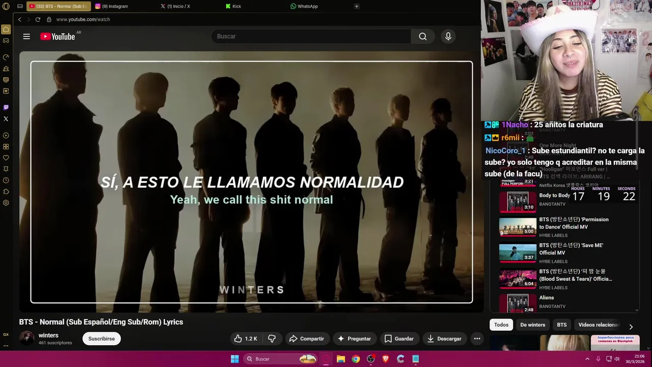Screen dimensions: 652x367
Task: Save the video with Guardar button
Action: click(x=399, y=338)
